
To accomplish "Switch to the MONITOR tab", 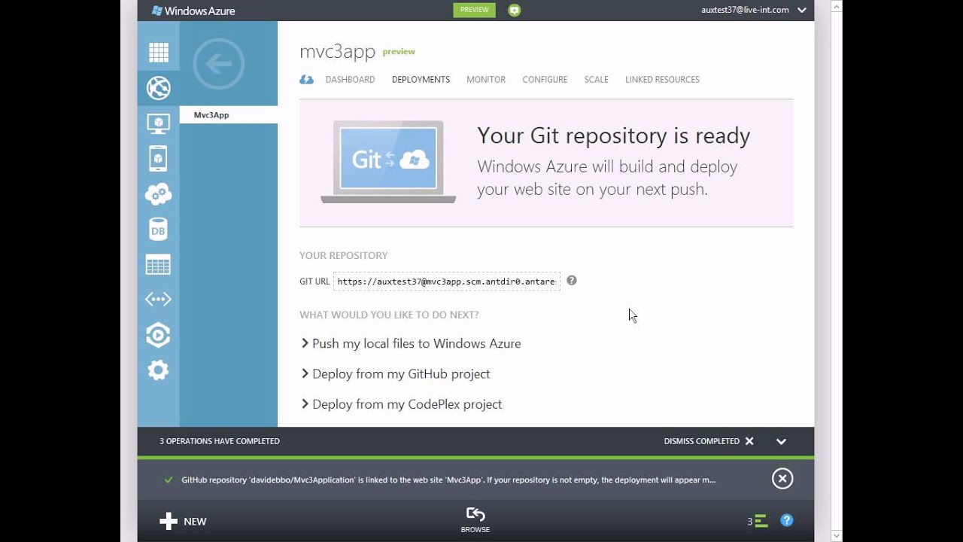I will tap(486, 79).
